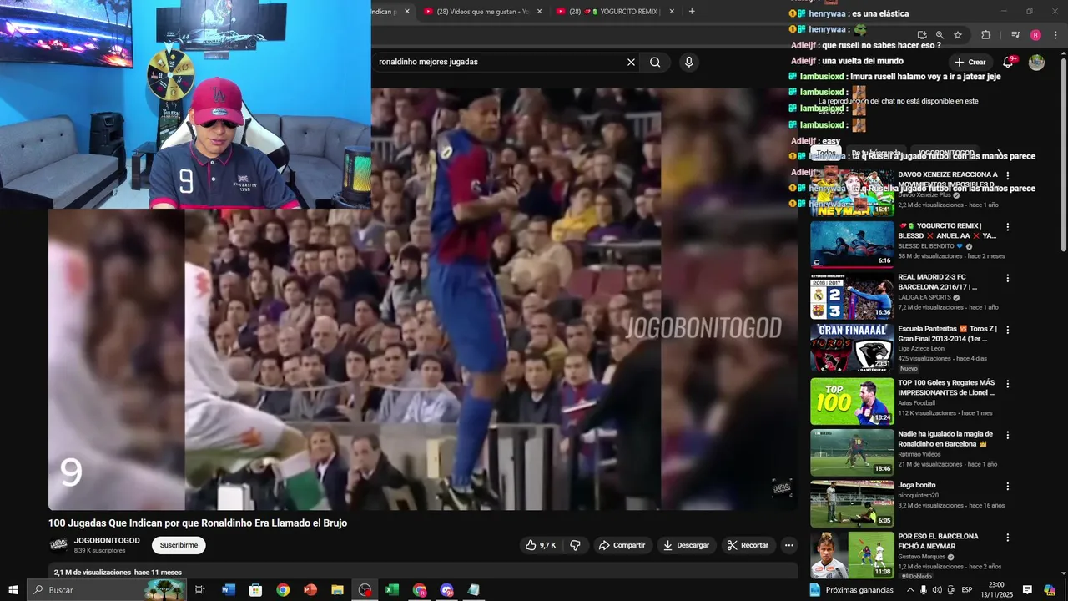The height and width of the screenshot is (601, 1068).
Task: Open 'POR ESO EL BARCELONA FICHÓ A NEYMAR' title
Action: (938, 541)
